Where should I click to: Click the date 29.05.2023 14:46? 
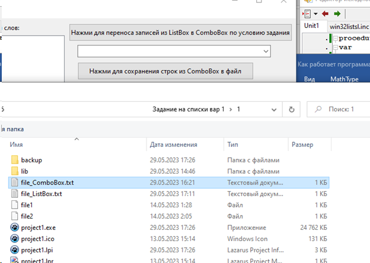173,171
